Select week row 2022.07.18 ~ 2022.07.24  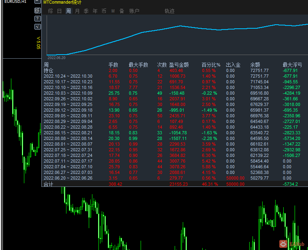click(68, 155)
